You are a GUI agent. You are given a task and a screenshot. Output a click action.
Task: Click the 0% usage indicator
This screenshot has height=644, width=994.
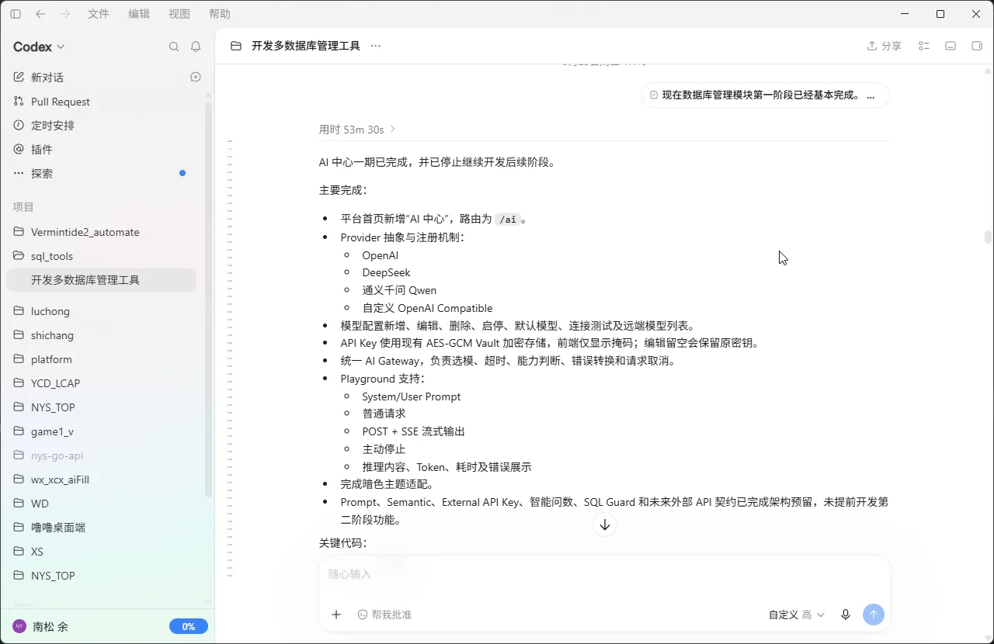tap(189, 626)
